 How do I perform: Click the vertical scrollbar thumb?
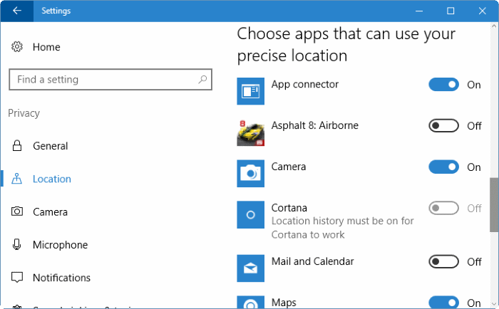[x=494, y=205]
